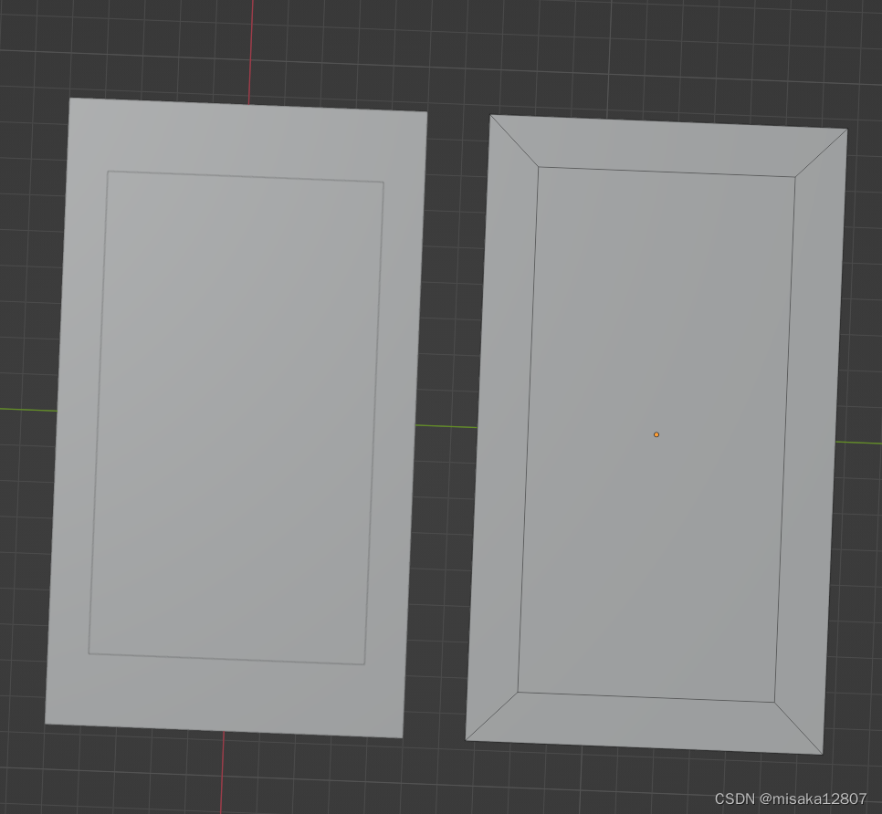Viewport: 882px width, 814px height.
Task: Select the bottom trapezoid face of right mesh
Action: tap(645, 724)
